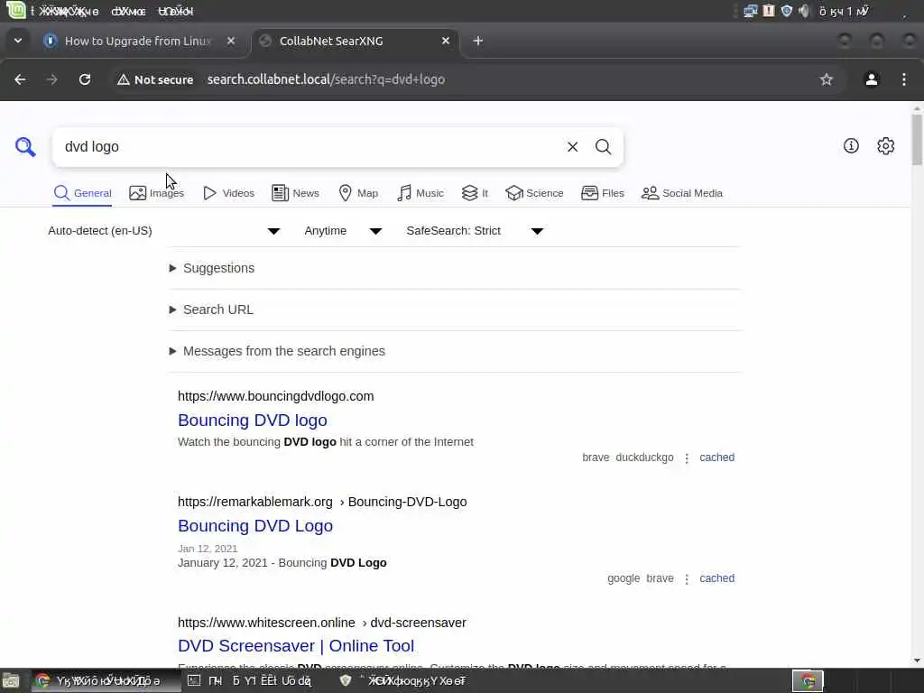Click the Chrome icon in bottom panel tray
This screenshot has height=693, width=924.
pyautogui.click(x=808, y=681)
